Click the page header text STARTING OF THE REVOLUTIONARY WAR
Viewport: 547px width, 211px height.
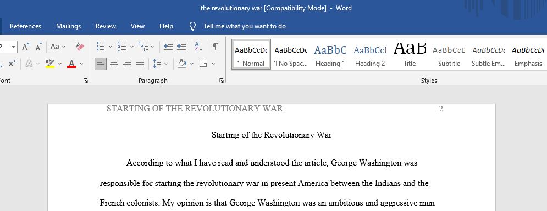point(195,109)
